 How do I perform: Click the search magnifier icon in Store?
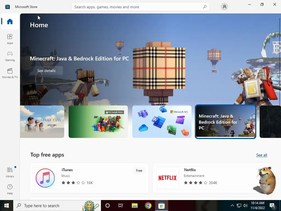[x=205, y=7]
